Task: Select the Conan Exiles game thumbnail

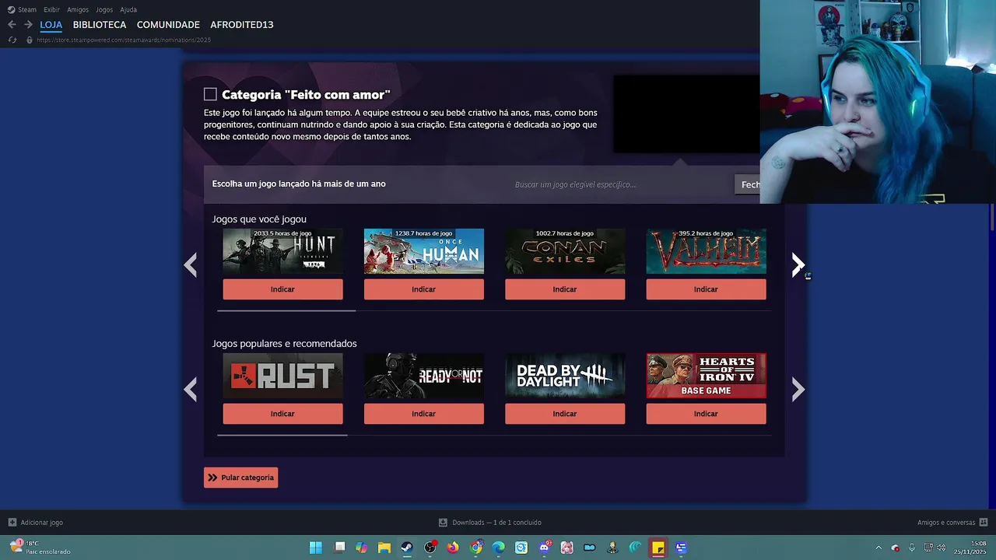Action: pos(565,251)
